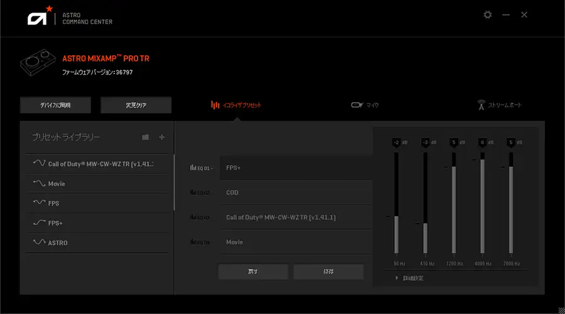Click the curve icon beside ASTRO preset
The image size is (565, 314).
(x=40, y=242)
